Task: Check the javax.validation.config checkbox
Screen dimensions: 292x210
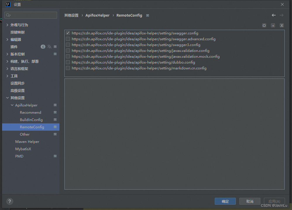Action: (x=68, y=50)
